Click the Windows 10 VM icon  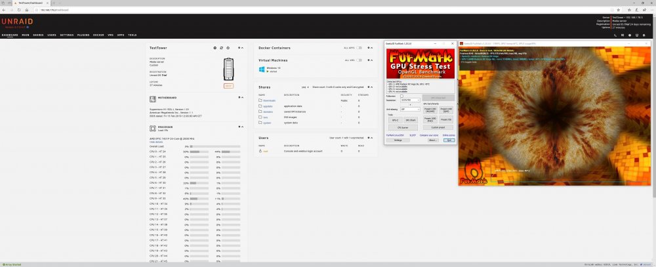point(262,70)
